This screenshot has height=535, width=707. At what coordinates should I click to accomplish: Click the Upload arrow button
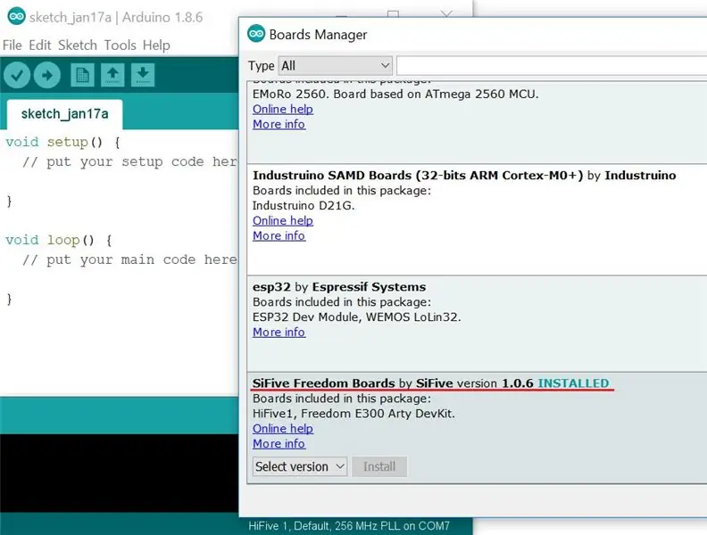[x=47, y=75]
